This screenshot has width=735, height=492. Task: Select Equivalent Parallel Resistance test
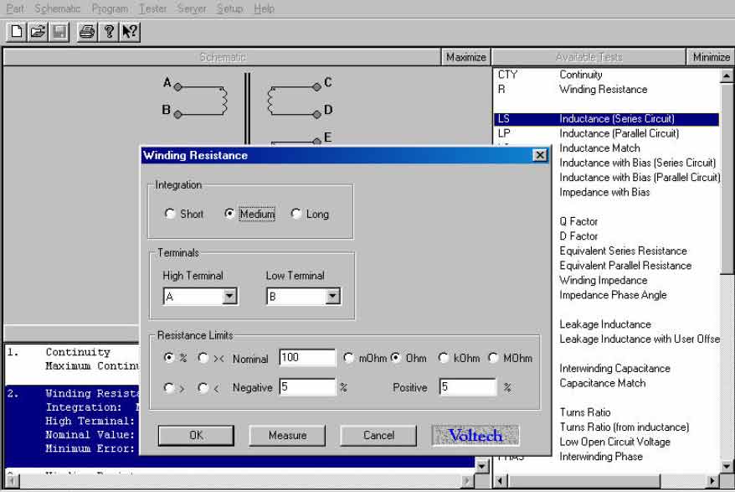click(x=625, y=265)
